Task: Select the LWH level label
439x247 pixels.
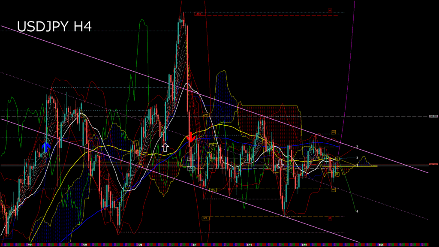Action: pos(206,115)
